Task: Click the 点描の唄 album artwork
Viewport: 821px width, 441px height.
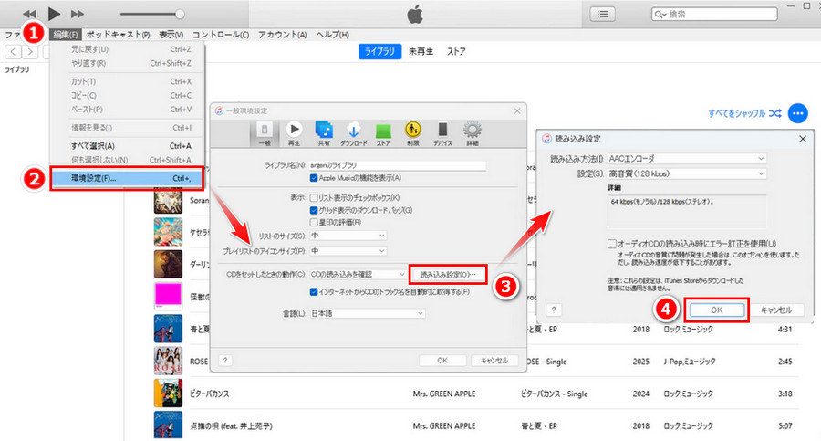Action: click(168, 425)
